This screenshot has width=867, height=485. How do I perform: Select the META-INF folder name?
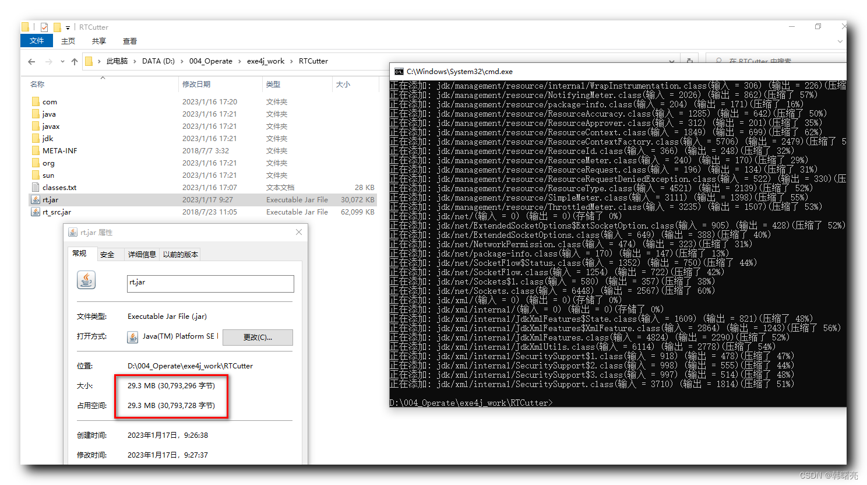coord(60,151)
